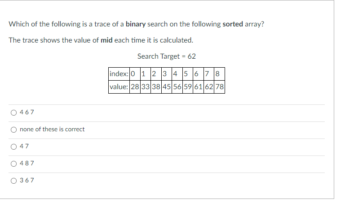This screenshot has width=345, height=203.
Task: Click the 'Search Target = 62' heading
Action: tap(167, 56)
